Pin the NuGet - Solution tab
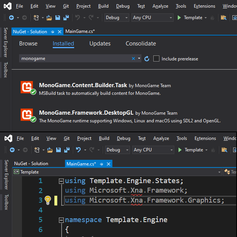 point(52,32)
